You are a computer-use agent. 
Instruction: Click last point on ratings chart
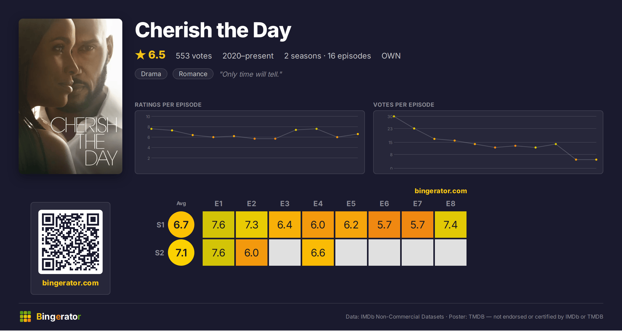point(358,134)
